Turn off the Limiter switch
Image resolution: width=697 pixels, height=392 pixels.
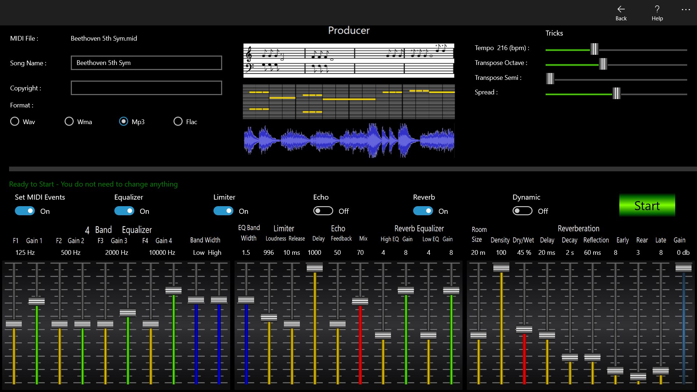pos(223,211)
